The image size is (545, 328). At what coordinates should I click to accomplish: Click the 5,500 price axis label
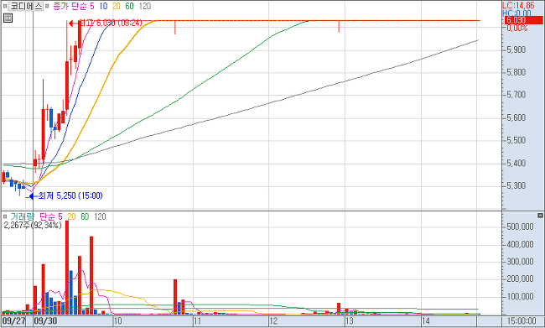point(516,140)
